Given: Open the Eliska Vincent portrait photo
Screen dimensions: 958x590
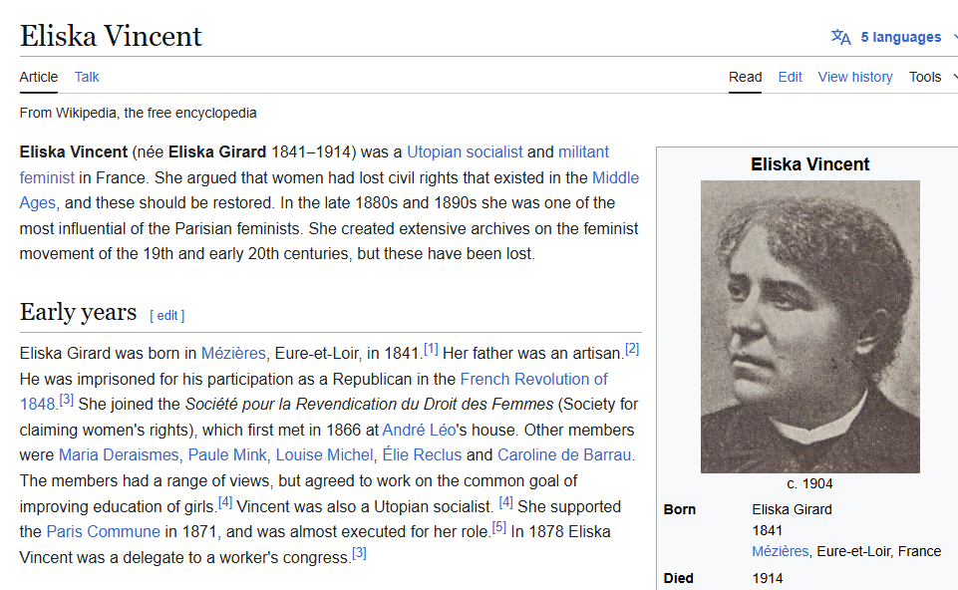Looking at the screenshot, I should pos(810,327).
